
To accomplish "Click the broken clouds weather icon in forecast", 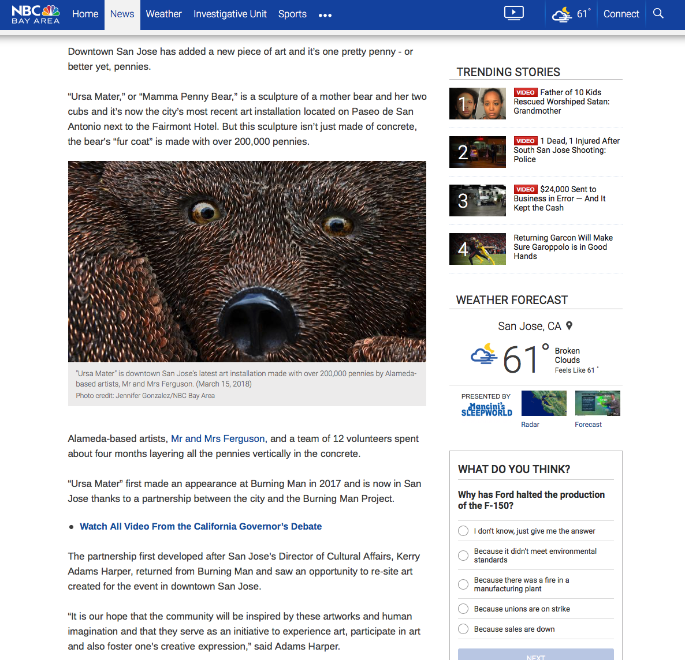I will coord(484,354).
